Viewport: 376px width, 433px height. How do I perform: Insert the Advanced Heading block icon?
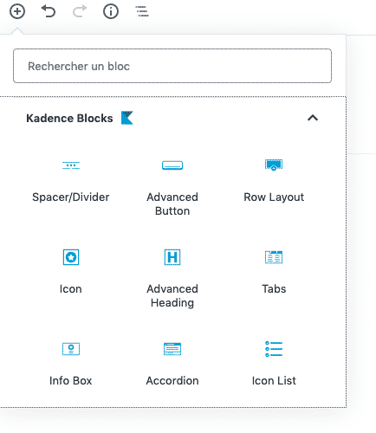[172, 257]
